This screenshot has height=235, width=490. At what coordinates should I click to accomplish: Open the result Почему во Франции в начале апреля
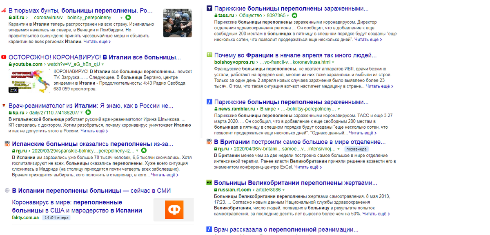tap(295, 55)
